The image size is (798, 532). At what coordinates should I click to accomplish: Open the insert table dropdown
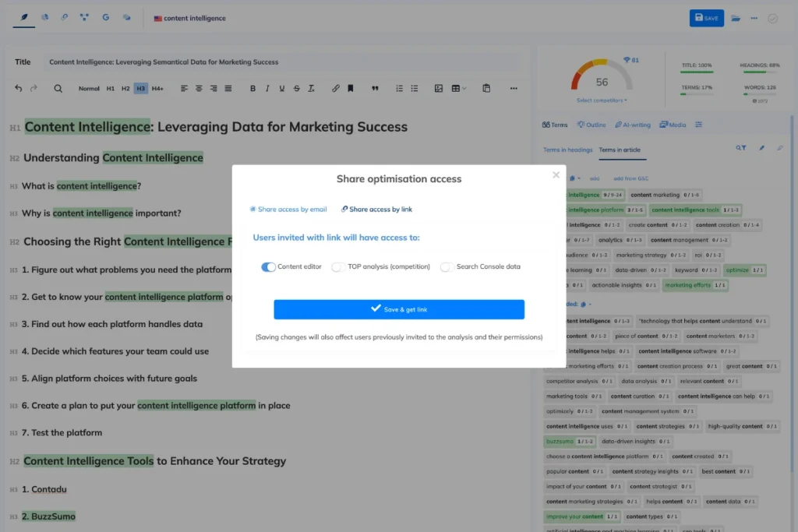click(x=459, y=89)
